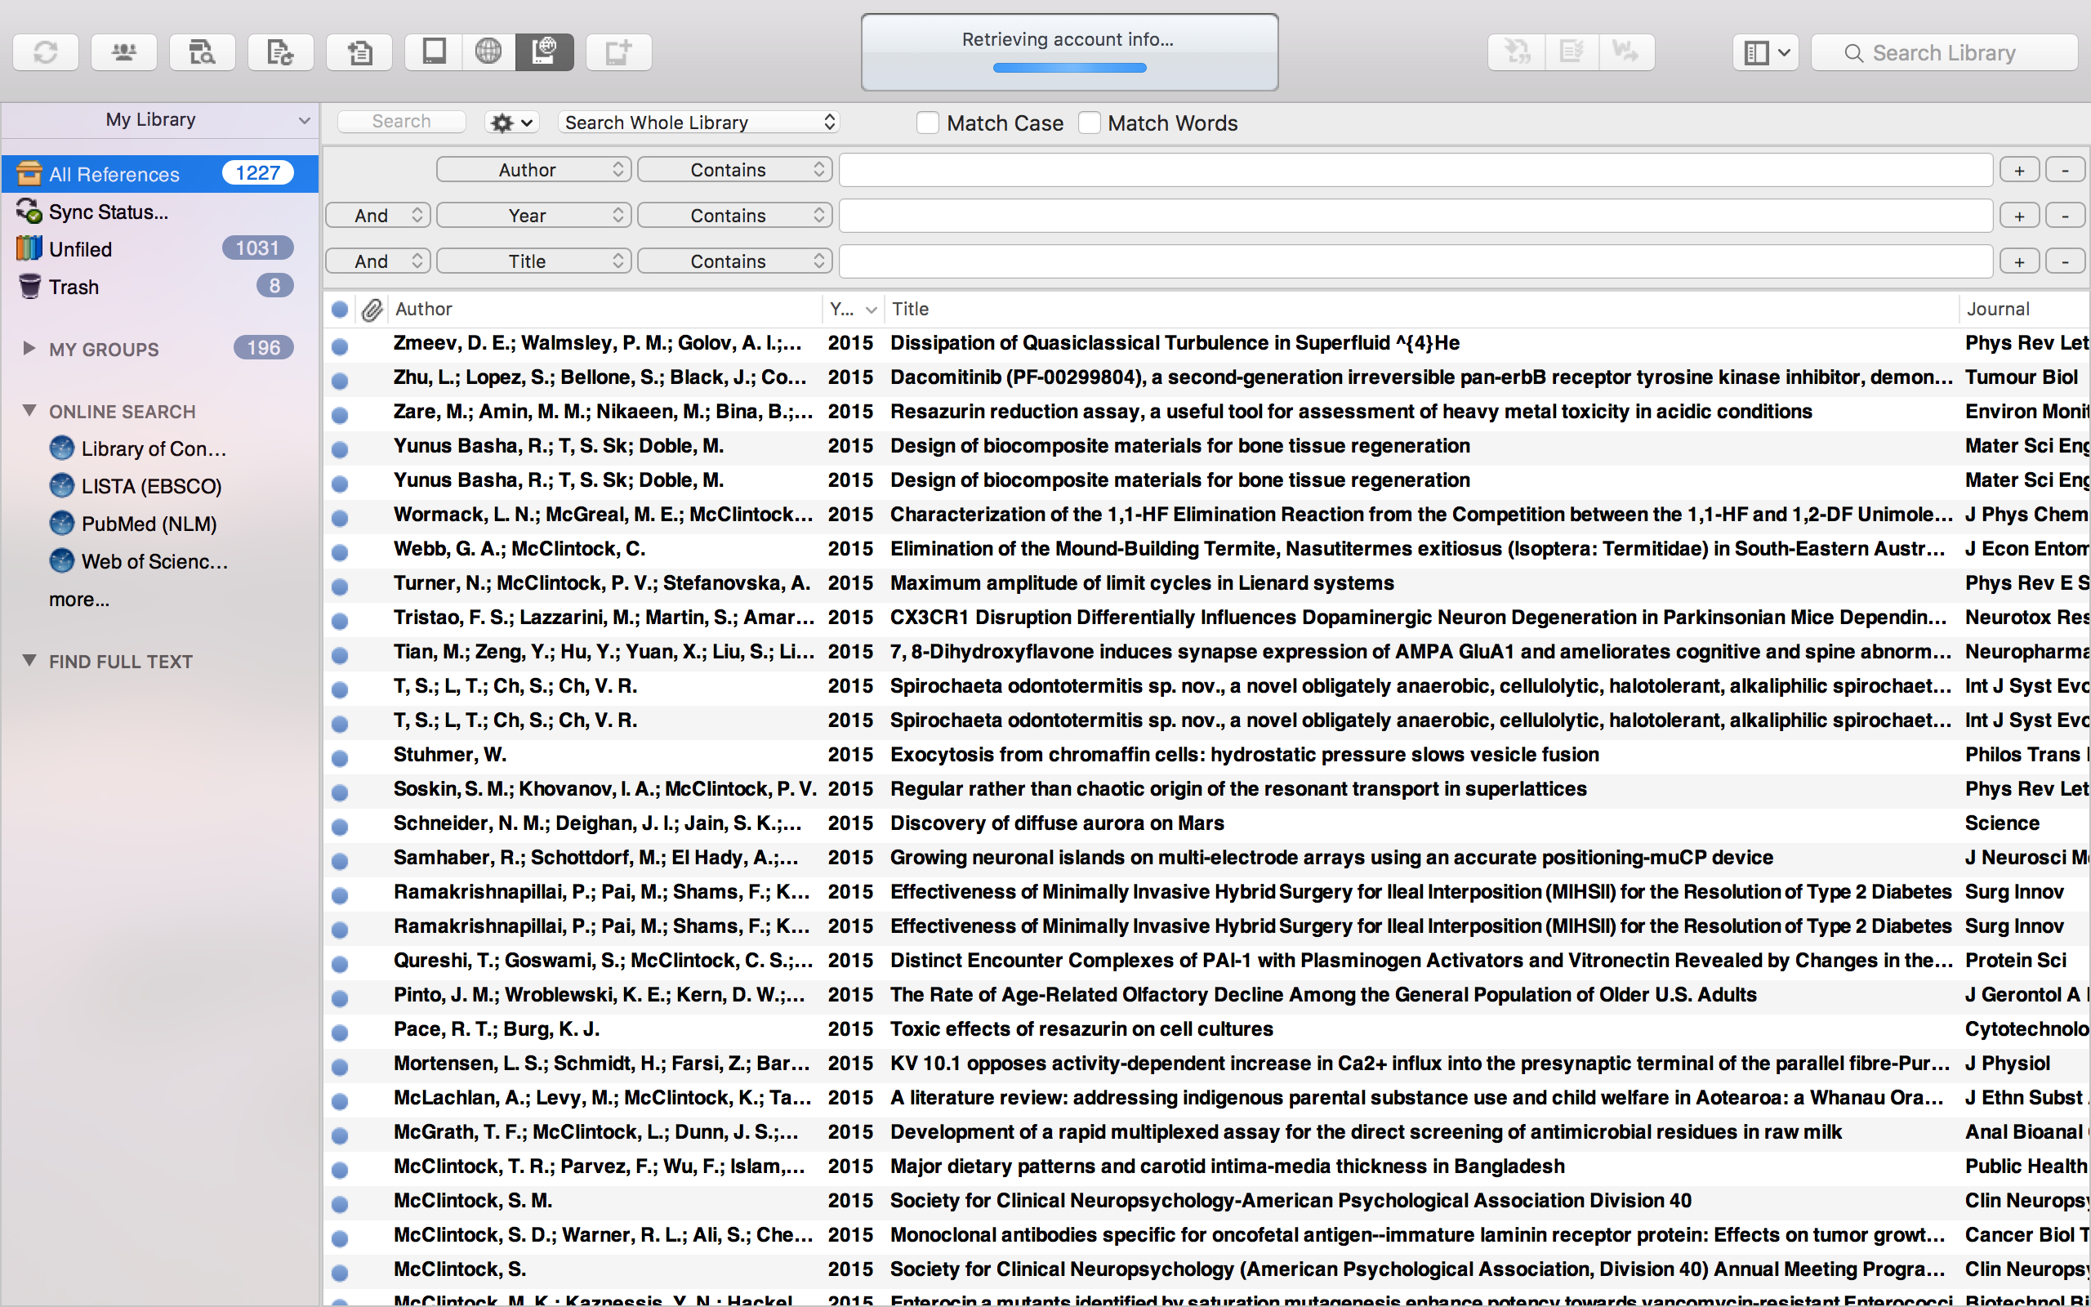Open the My Library dropdown
The height and width of the screenshot is (1307, 2091).
point(160,120)
